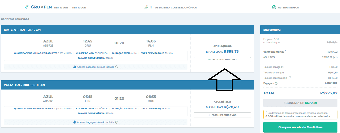Click Taxa de embarque R$31,27 in VOLTA details
340x133 pixels.
[157, 108]
